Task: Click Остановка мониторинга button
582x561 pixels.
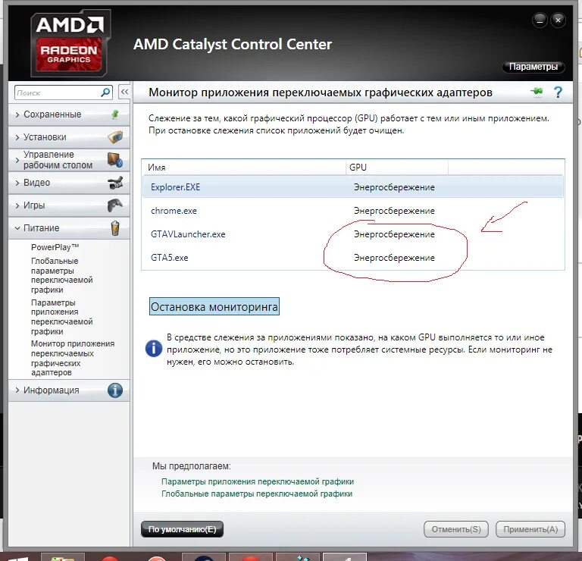Action: click(x=214, y=306)
